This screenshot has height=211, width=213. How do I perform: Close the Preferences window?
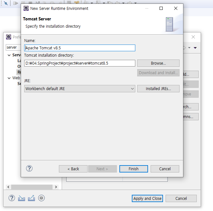tap(193, 37)
